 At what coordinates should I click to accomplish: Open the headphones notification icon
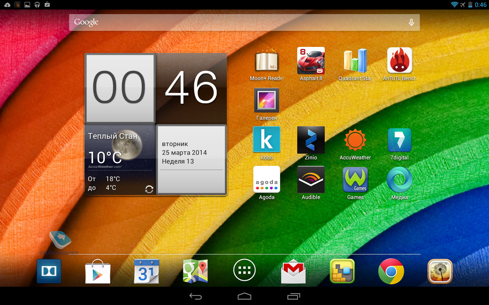[37, 5]
